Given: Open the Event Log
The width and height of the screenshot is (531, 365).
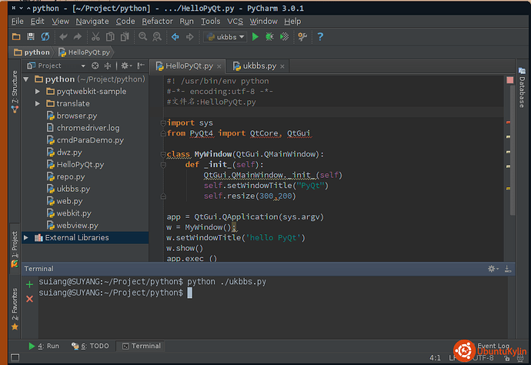Looking at the screenshot, I should coord(493,346).
